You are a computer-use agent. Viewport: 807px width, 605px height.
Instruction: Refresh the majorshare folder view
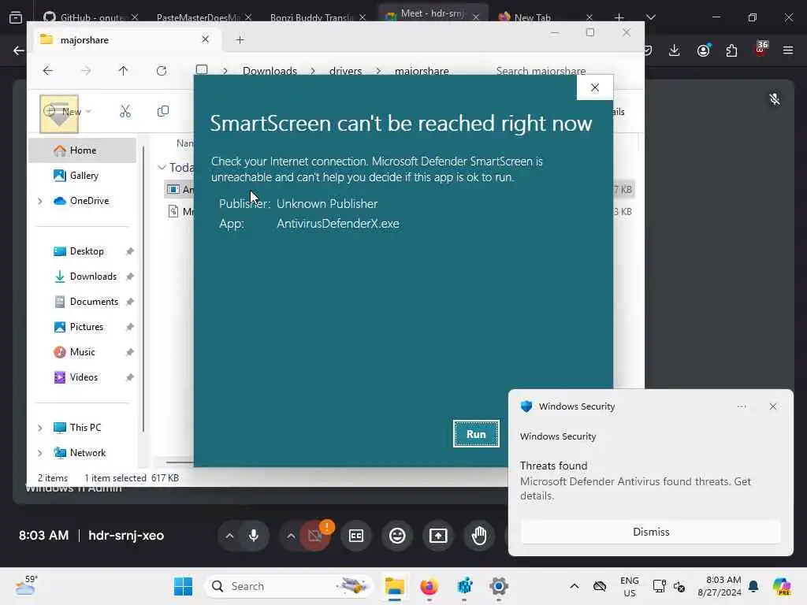point(162,70)
